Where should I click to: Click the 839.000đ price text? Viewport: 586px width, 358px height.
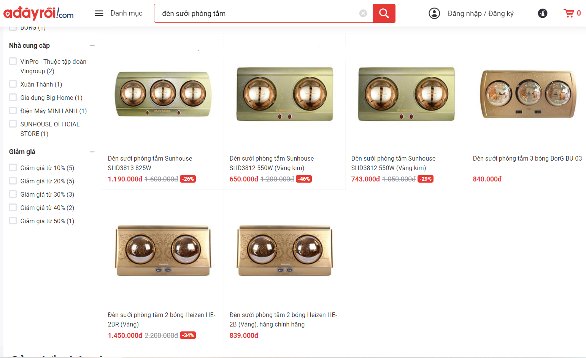pyautogui.click(x=244, y=335)
